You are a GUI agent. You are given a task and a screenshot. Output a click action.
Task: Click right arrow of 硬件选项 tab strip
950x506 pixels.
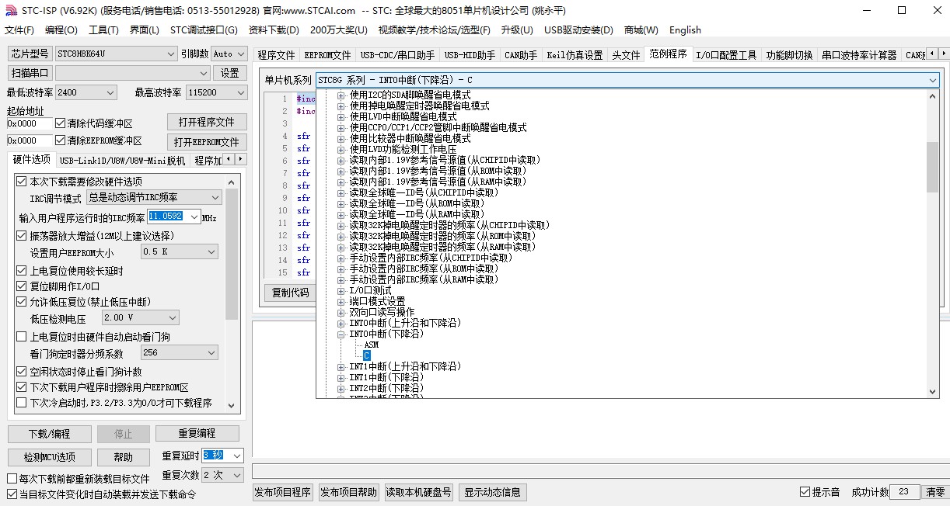(x=241, y=159)
